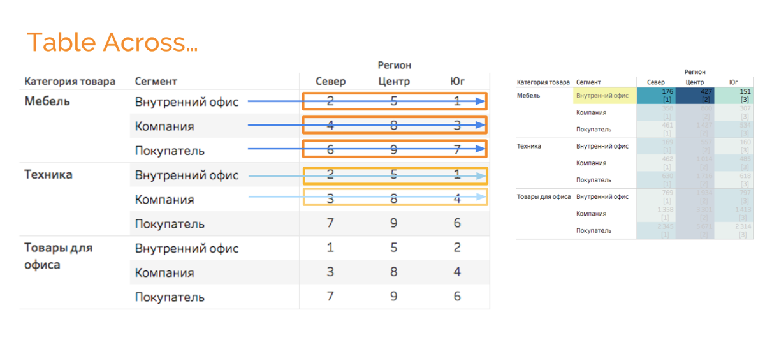Select "Техника" category in the large table
The height and width of the screenshot is (363, 765).
click(48, 174)
